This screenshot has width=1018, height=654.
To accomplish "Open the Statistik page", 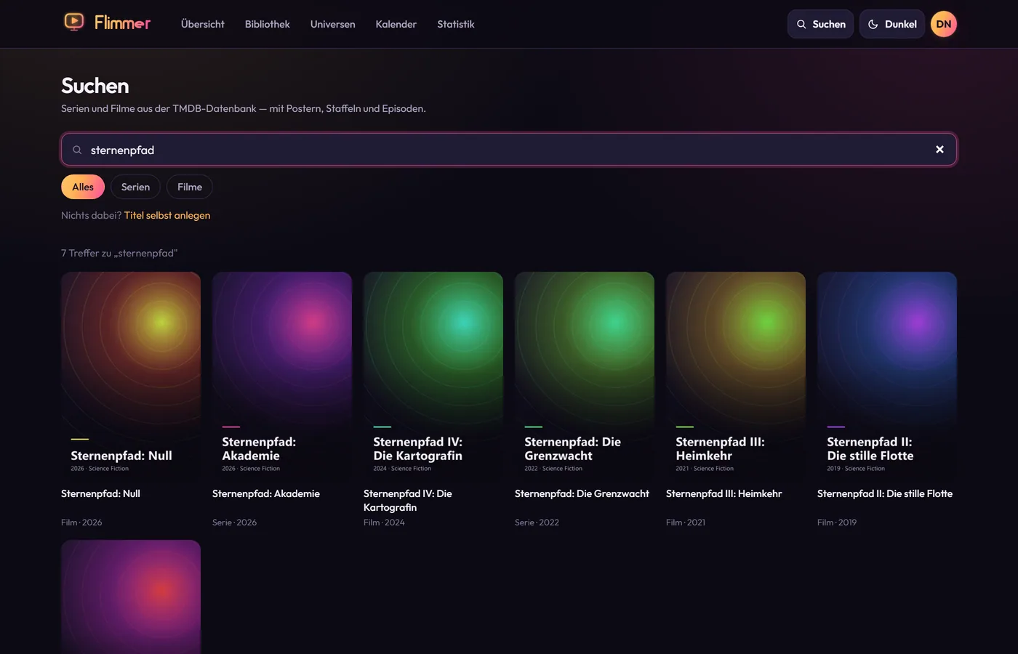I will coord(456,24).
